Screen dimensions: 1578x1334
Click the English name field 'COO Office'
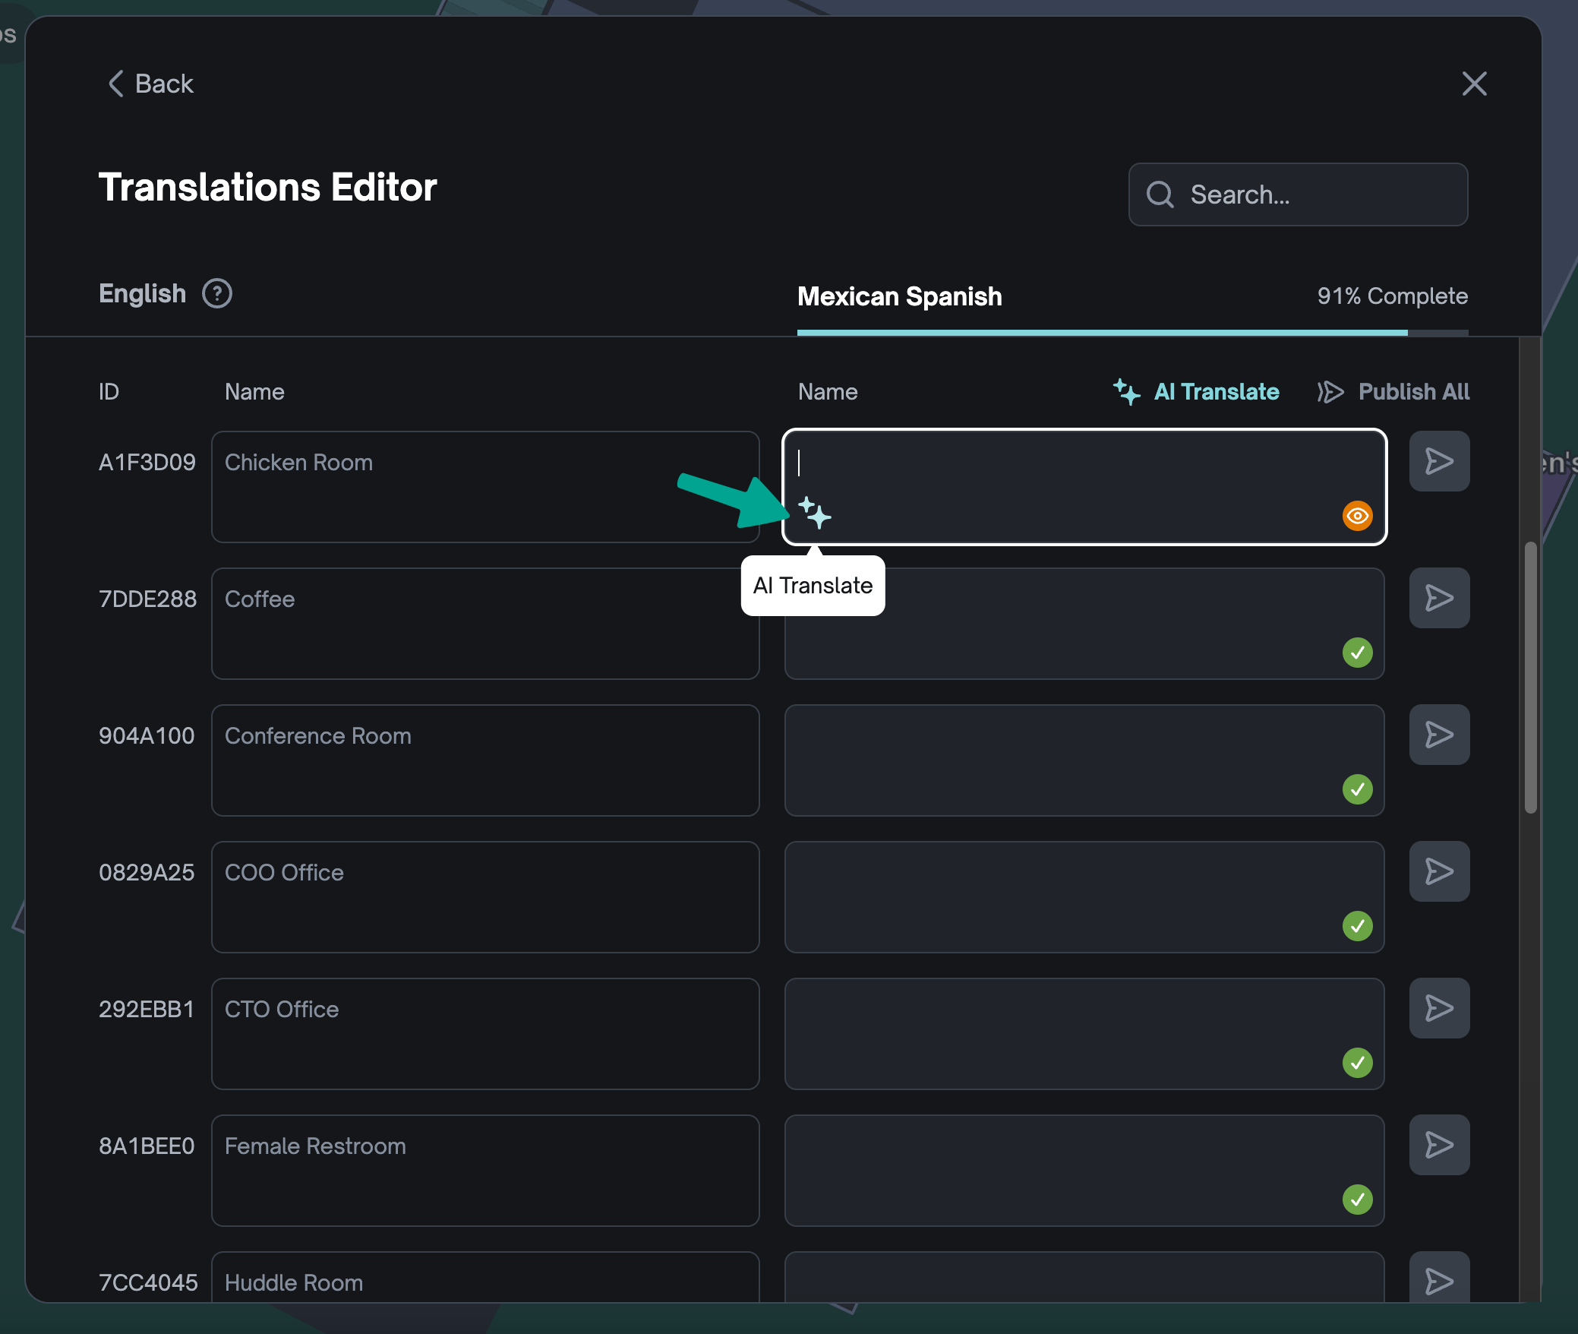pyautogui.click(x=485, y=897)
